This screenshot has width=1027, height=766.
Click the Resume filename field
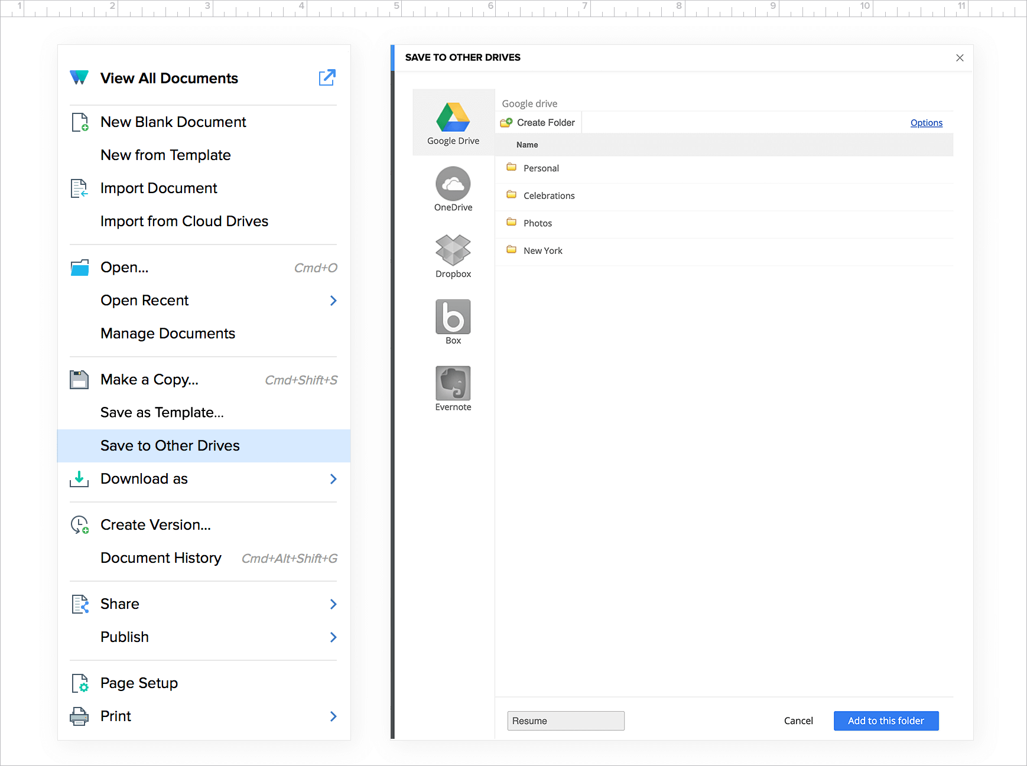[x=565, y=721]
